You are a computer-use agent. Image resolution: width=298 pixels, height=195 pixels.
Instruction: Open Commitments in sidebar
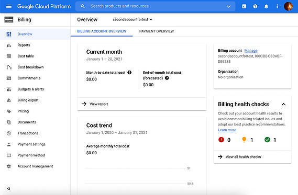coord(35,78)
